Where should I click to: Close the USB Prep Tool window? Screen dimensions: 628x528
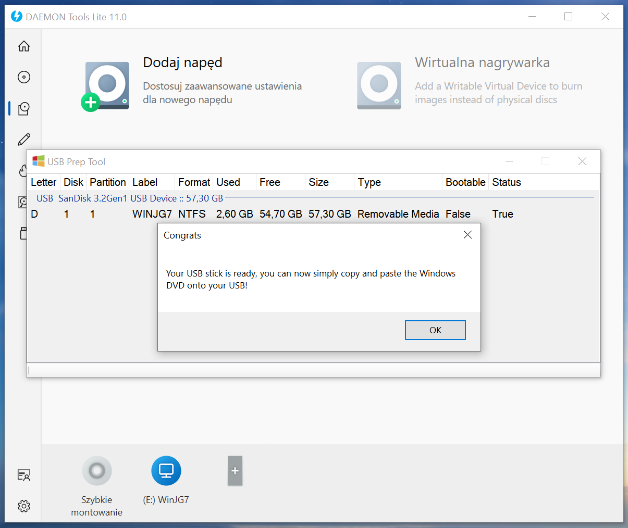(582, 161)
